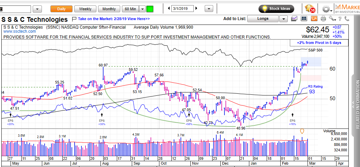This screenshot has height=167, width=360.
Task: Click the 40.96 price low label
Action: click(240, 128)
